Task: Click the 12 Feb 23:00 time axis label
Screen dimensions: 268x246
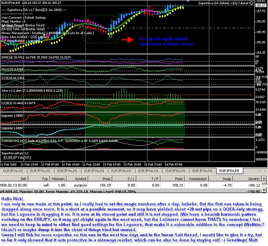Action: point(91,165)
